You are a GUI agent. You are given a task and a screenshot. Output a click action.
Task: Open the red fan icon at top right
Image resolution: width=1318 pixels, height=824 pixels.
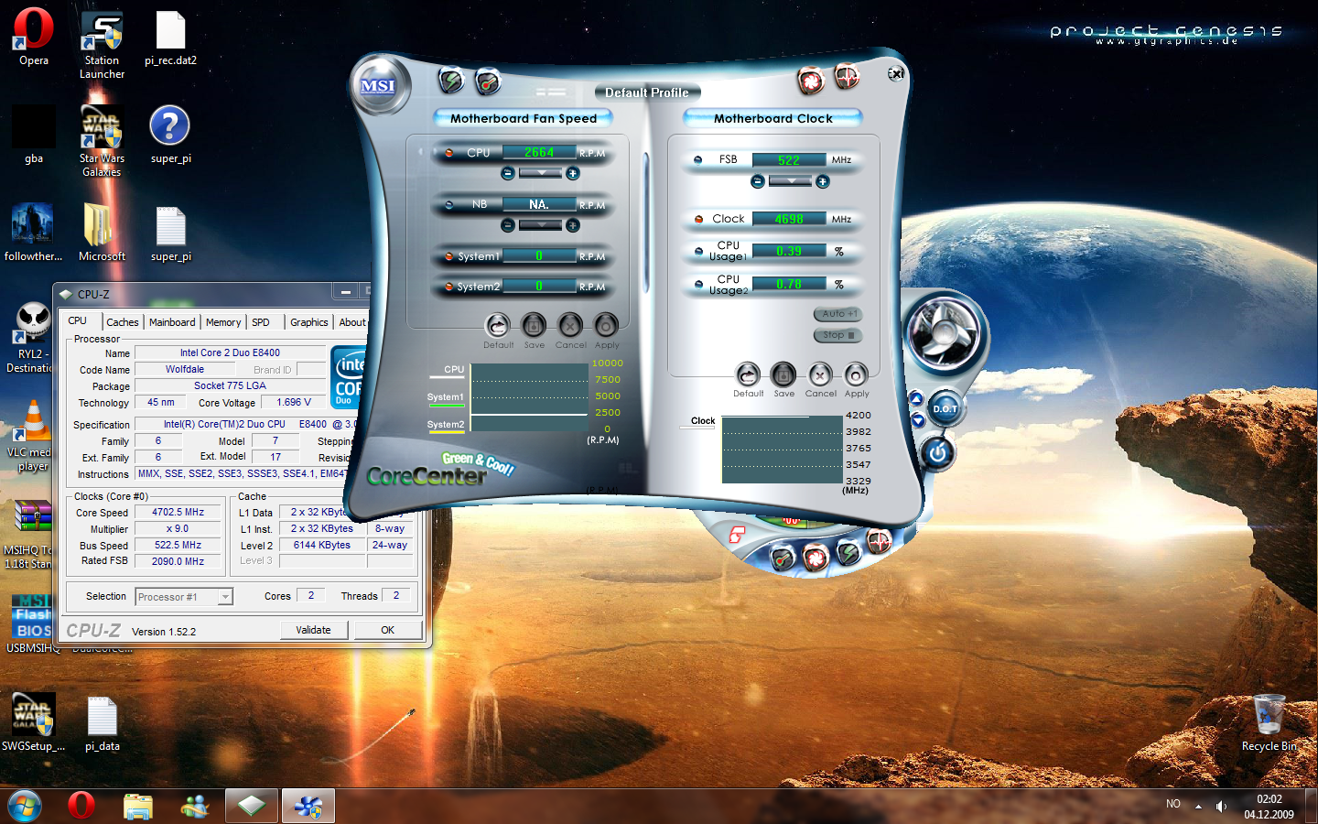(811, 81)
